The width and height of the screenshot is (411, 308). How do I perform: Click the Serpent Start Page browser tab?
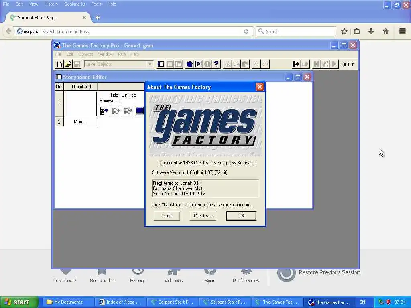pyautogui.click(x=48, y=18)
